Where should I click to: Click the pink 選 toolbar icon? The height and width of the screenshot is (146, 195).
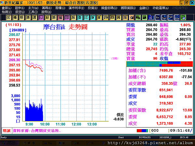(41, 18)
